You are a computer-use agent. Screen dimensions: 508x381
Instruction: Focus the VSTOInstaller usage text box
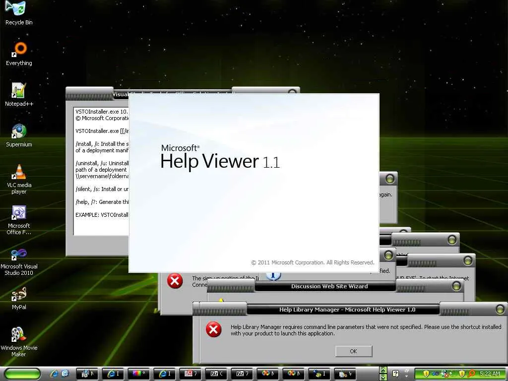point(101,171)
